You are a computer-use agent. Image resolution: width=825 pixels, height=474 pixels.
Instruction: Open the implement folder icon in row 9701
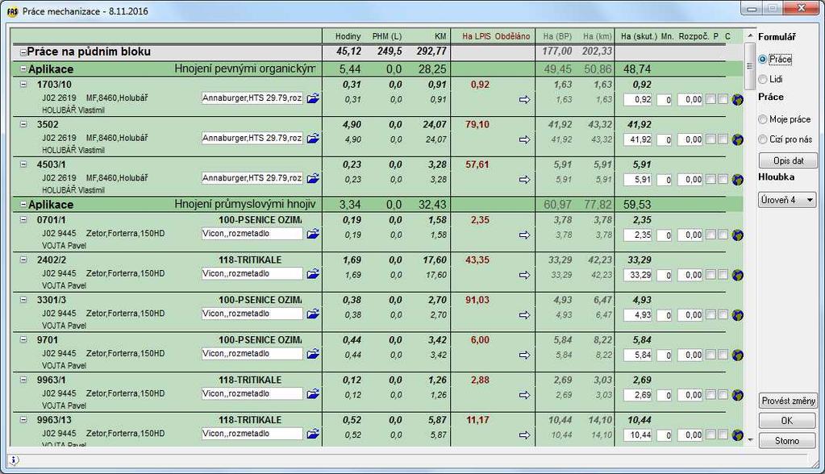[313, 354]
